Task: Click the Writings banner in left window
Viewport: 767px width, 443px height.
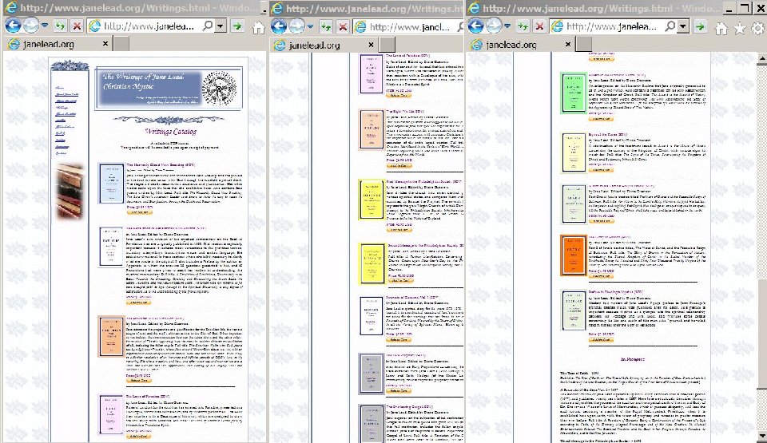Action: 169,89
